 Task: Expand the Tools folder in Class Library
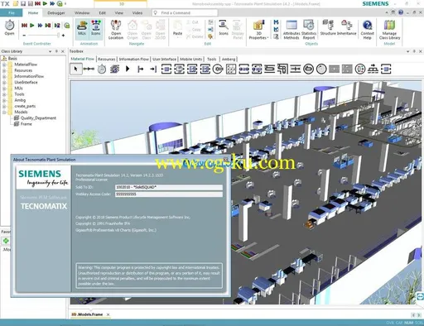coord(4,94)
